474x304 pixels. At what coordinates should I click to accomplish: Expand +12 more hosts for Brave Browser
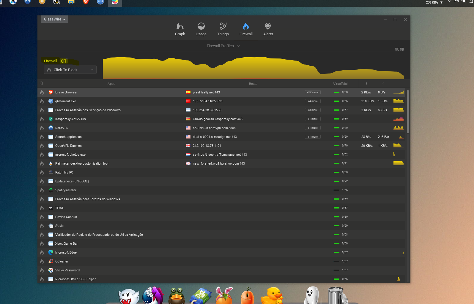(313, 92)
